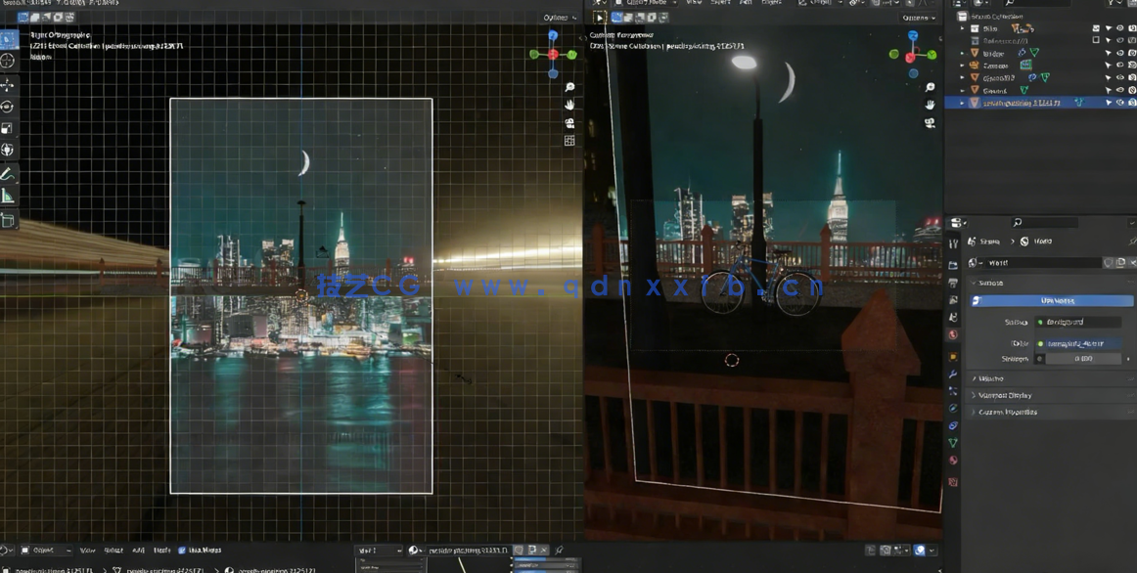Expand the Volume panel in World properties

point(990,378)
